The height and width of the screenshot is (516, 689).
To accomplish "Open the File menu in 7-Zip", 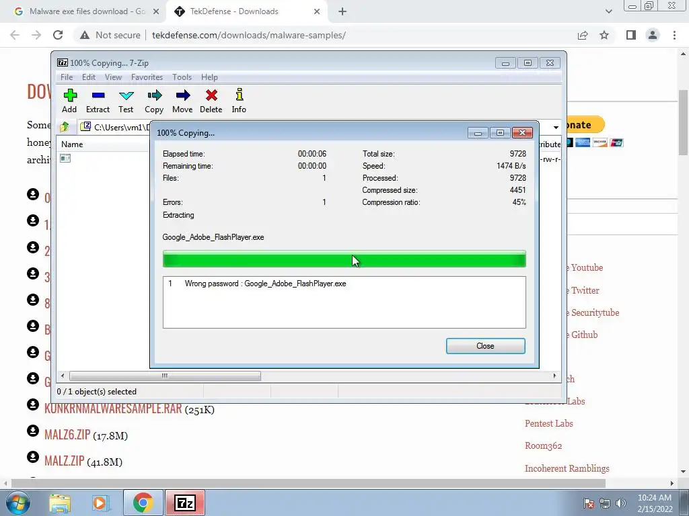I will pyautogui.click(x=67, y=77).
